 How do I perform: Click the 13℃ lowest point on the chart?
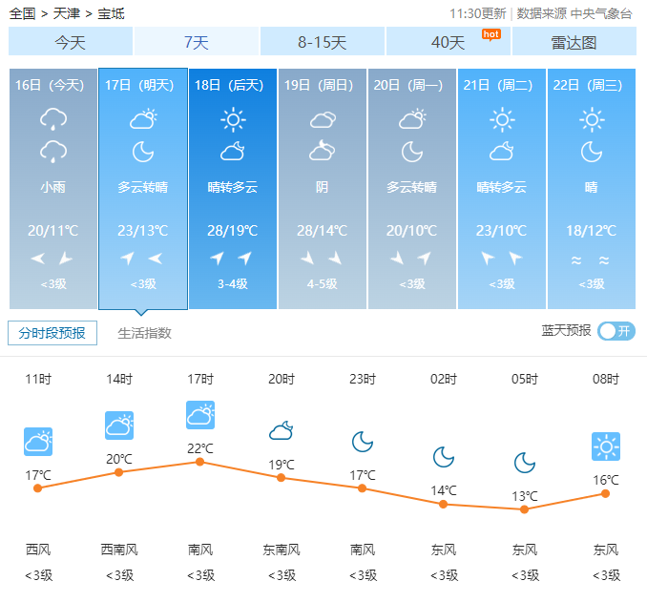(524, 509)
